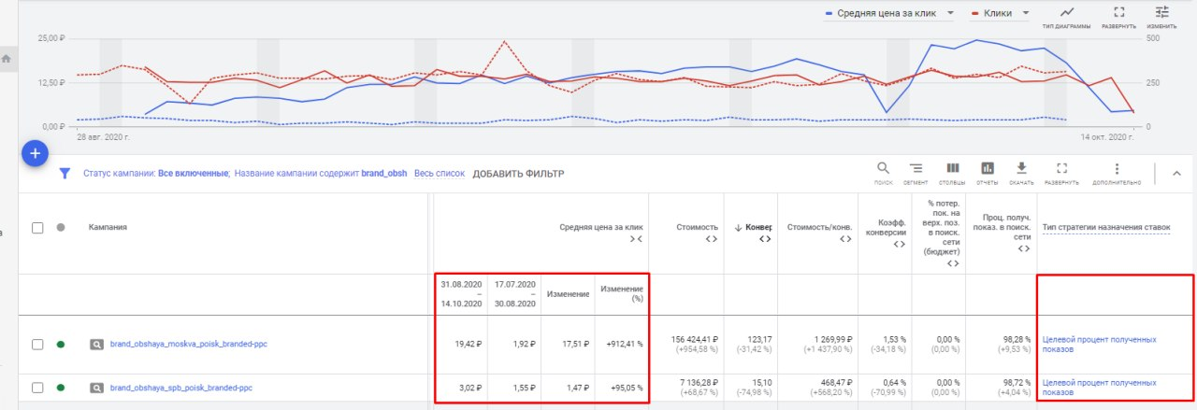Screen dimensions: 1197x410
Task: Open Дополнительно three-dot menu
Action: 1116,172
